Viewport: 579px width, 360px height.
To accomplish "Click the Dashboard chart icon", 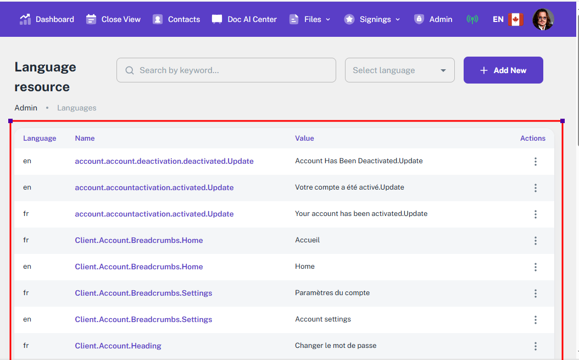I will (25, 19).
